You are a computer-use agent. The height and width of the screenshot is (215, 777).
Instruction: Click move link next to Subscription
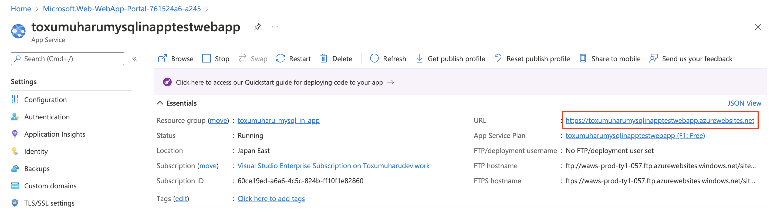[x=208, y=166]
